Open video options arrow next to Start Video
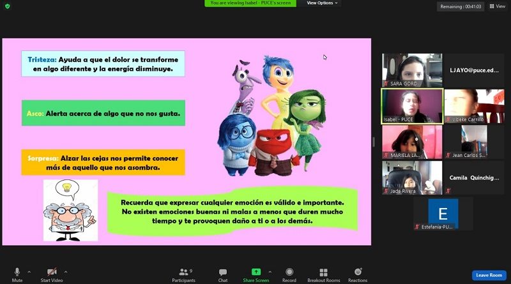Image resolution: width=511 pixels, height=284 pixels. coord(66,272)
